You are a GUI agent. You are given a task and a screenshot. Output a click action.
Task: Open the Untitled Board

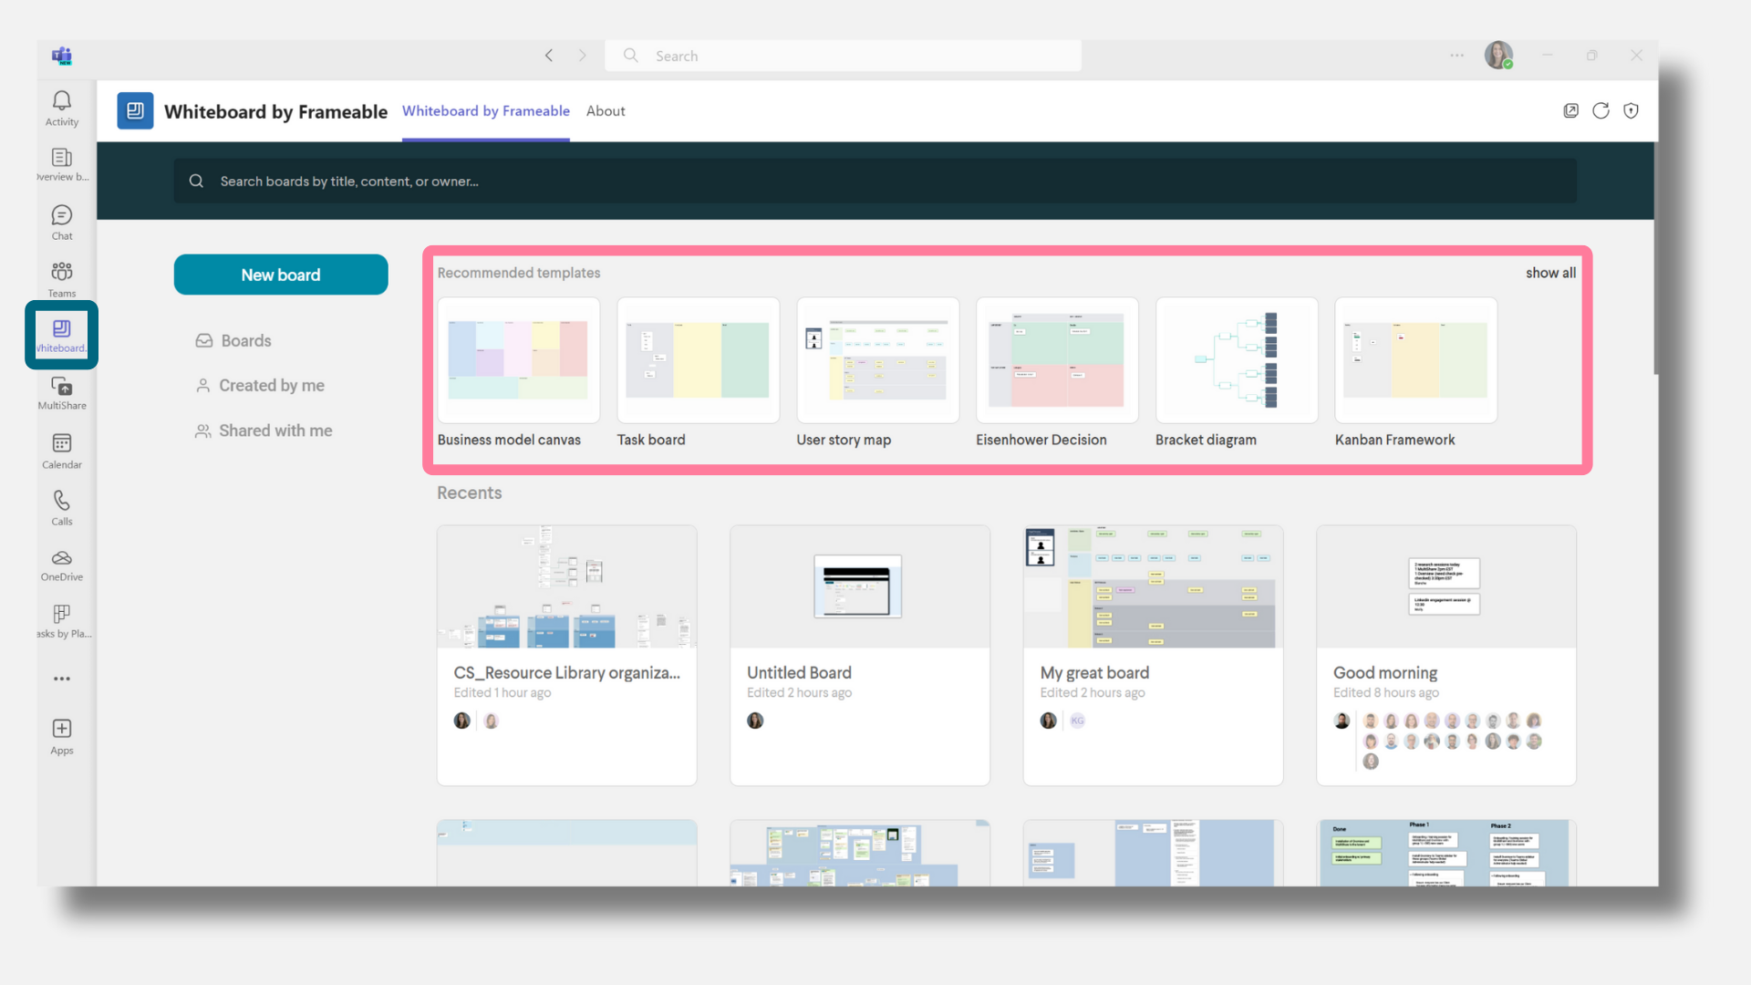[x=860, y=655]
